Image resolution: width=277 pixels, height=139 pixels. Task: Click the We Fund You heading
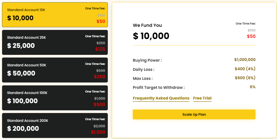click(147, 25)
